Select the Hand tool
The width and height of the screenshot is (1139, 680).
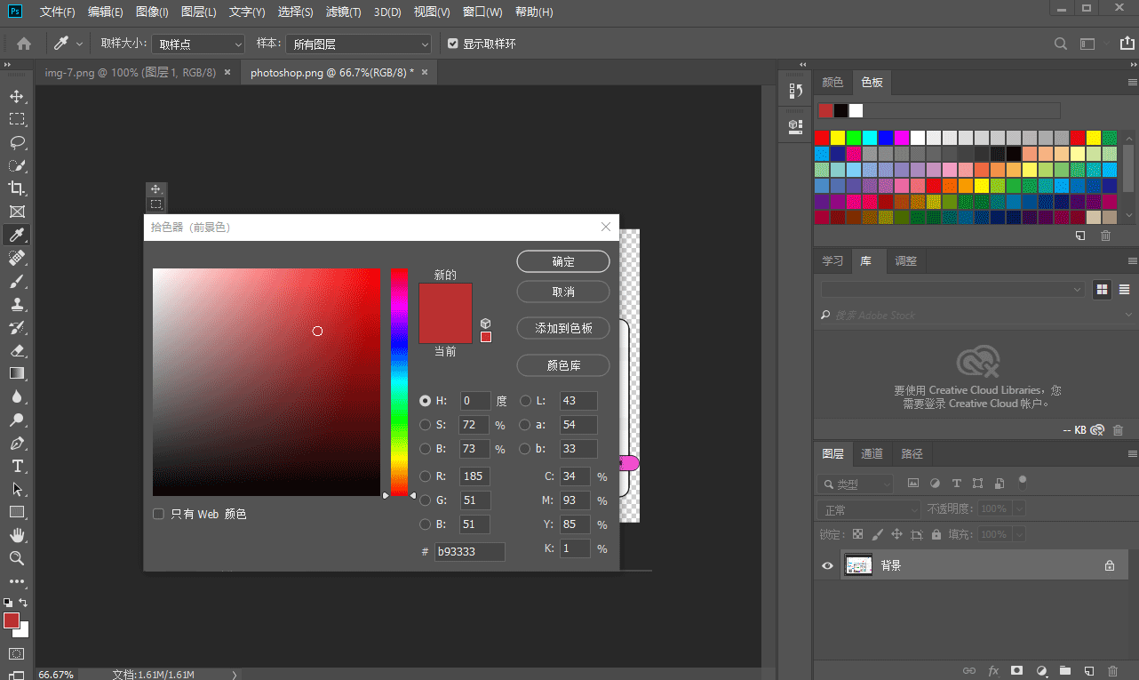16,535
